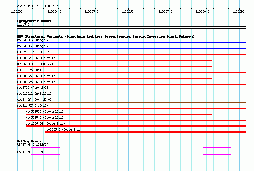The image size is (254, 171).
Task: Click the 11832300 ruler position
Action: (17, 11)
